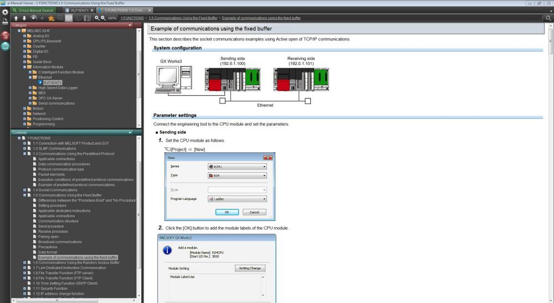Click the 1 FUNCTIONS breadcrumb link
Viewport: 554px width, 303px height.
[x=132, y=18]
